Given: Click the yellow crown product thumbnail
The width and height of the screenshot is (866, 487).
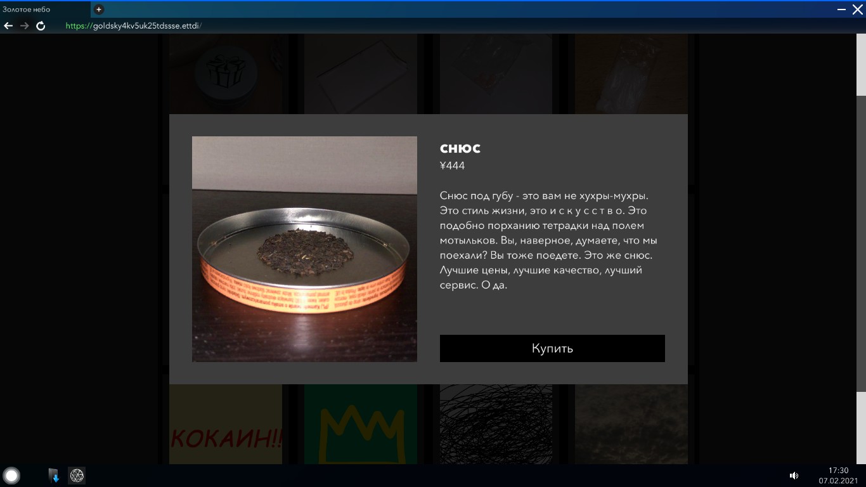Looking at the screenshot, I should click(x=361, y=424).
